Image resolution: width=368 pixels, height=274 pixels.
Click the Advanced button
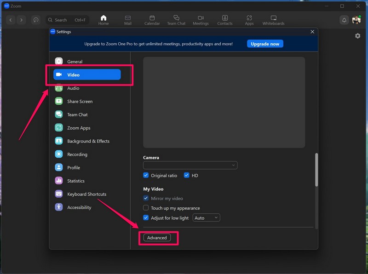click(157, 238)
